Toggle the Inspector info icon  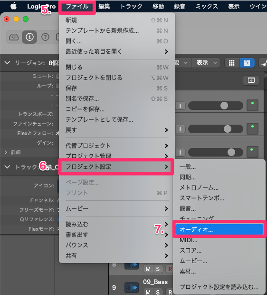[x=29, y=37]
